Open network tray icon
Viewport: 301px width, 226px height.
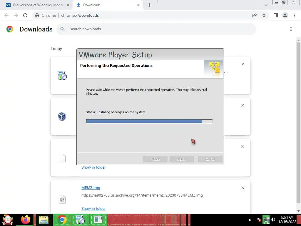coord(266,220)
